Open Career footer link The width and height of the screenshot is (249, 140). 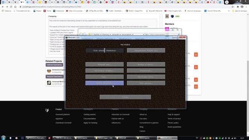point(142,131)
